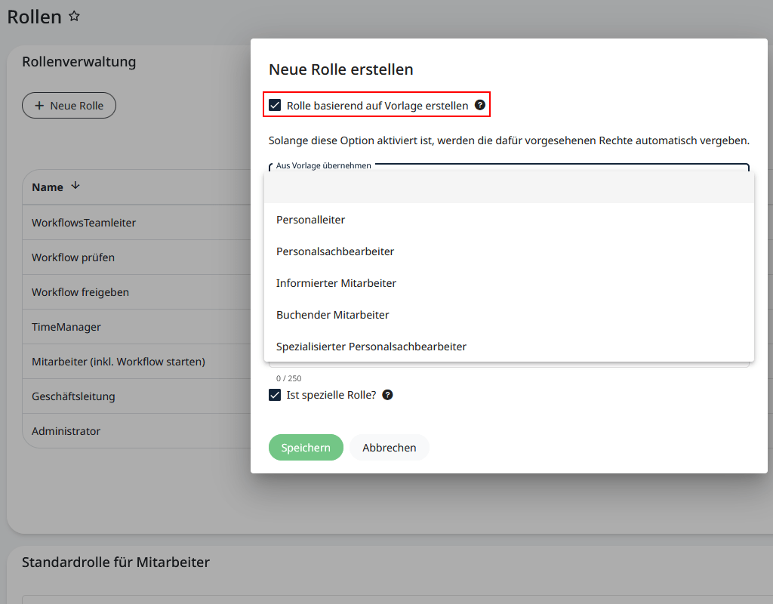Select Spezialisierter Personalsachbearbeiter option
Viewport: 773px width, 604px height.
(x=371, y=347)
